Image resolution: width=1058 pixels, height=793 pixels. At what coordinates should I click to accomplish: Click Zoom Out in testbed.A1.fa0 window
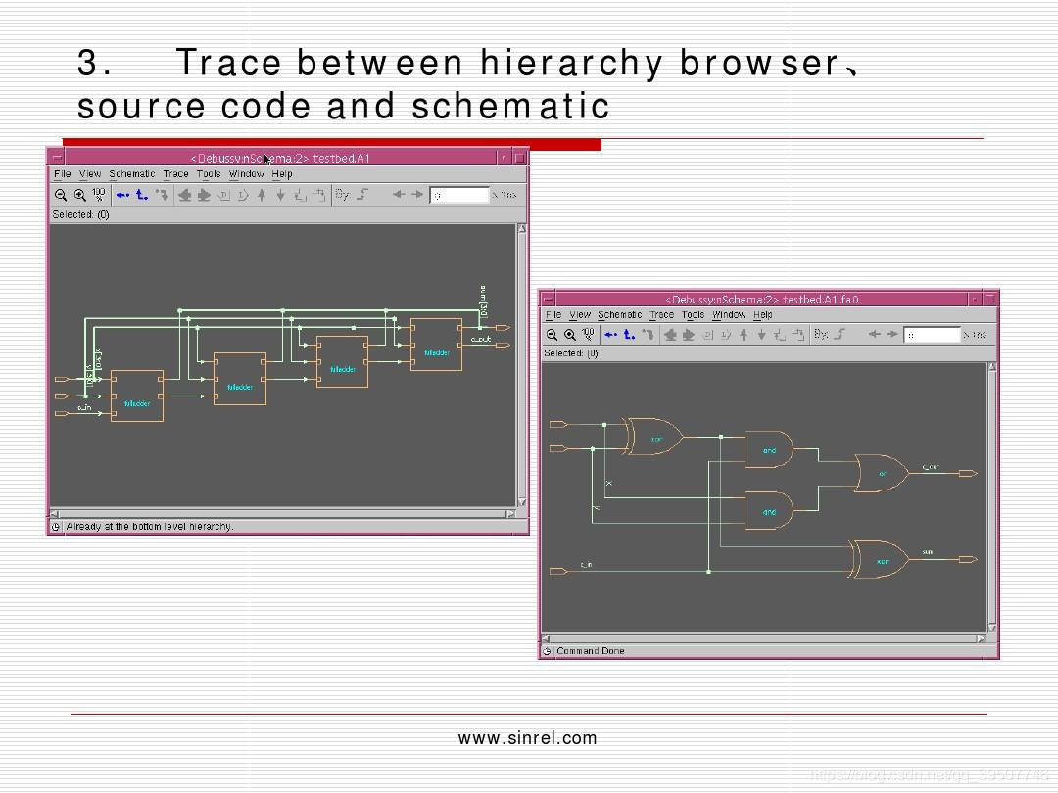click(x=552, y=335)
